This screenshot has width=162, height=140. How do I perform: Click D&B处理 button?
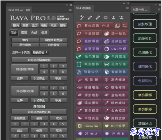[116, 49]
